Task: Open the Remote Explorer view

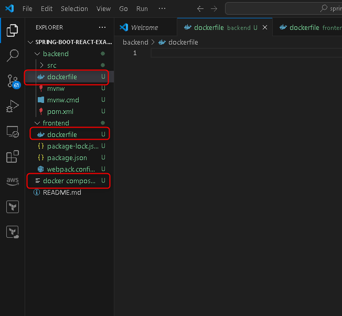Action: (x=13, y=132)
